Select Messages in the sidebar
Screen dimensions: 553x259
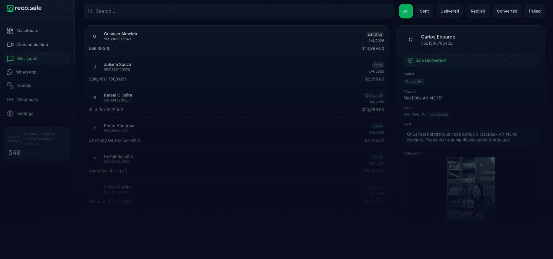(37, 59)
